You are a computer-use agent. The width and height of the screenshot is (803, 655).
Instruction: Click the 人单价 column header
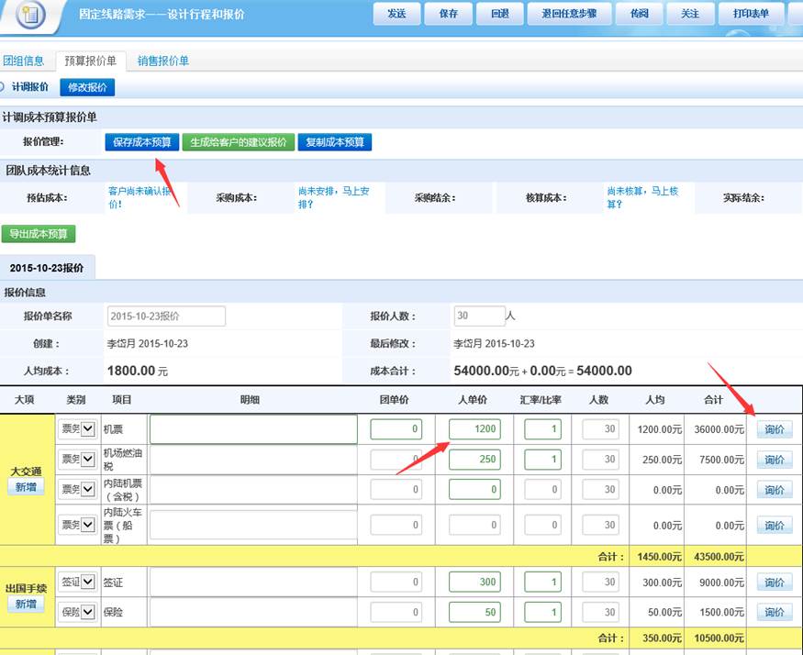[473, 399]
